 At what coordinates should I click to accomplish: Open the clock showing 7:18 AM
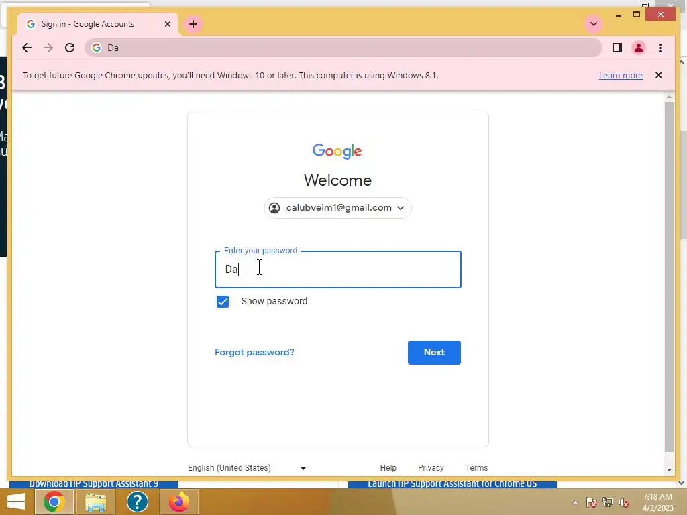[x=657, y=502]
